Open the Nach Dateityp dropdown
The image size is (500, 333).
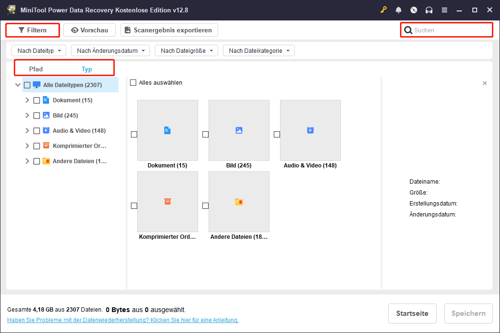[39, 50]
